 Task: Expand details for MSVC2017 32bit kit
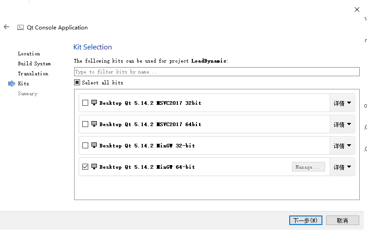click(342, 103)
